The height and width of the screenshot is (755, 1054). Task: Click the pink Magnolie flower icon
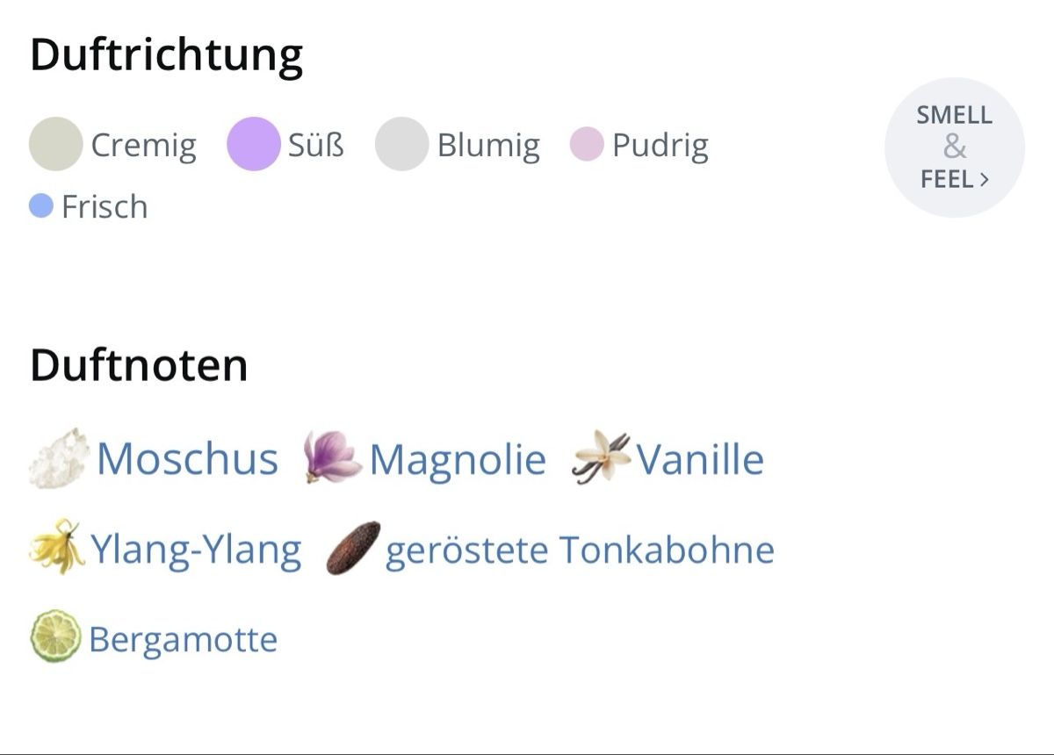[332, 457]
